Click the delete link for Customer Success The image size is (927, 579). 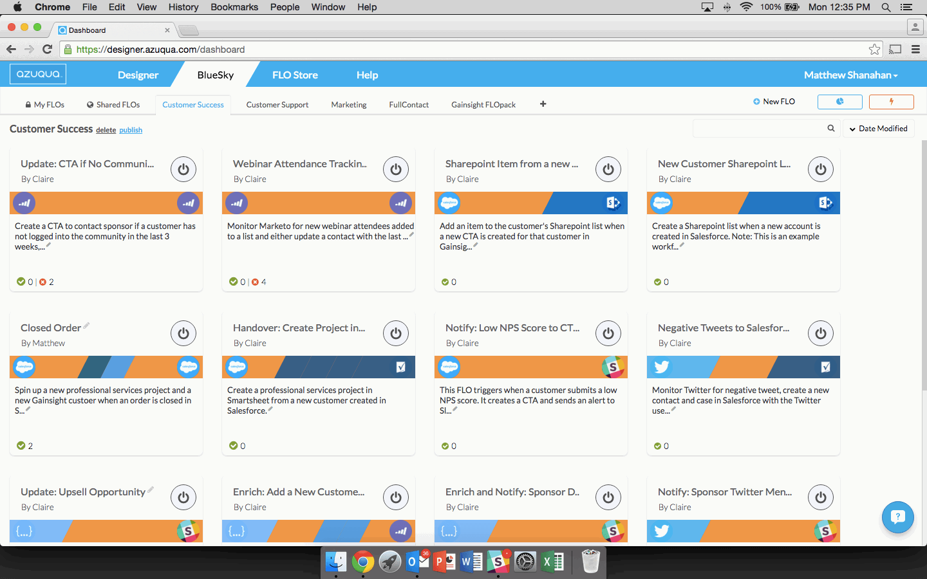coord(106,130)
